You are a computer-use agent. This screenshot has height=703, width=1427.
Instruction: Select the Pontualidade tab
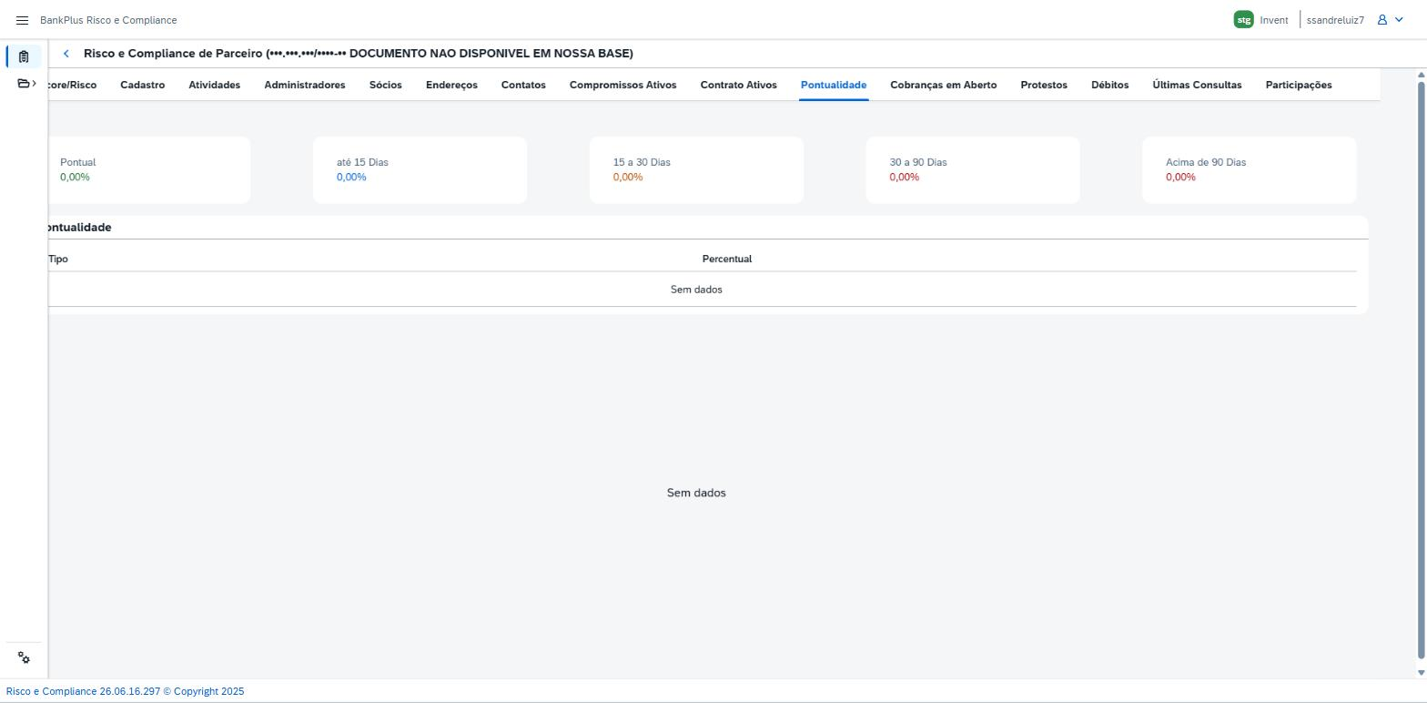[834, 85]
